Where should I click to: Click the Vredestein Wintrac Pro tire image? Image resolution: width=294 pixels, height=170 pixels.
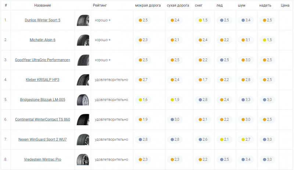(83, 159)
